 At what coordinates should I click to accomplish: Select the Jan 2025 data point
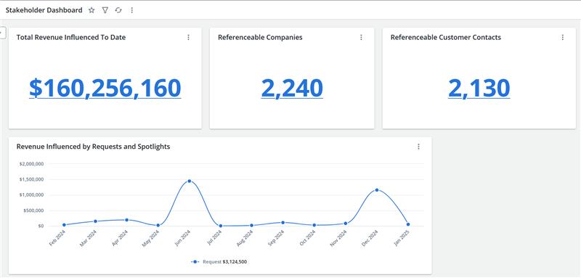408,224
